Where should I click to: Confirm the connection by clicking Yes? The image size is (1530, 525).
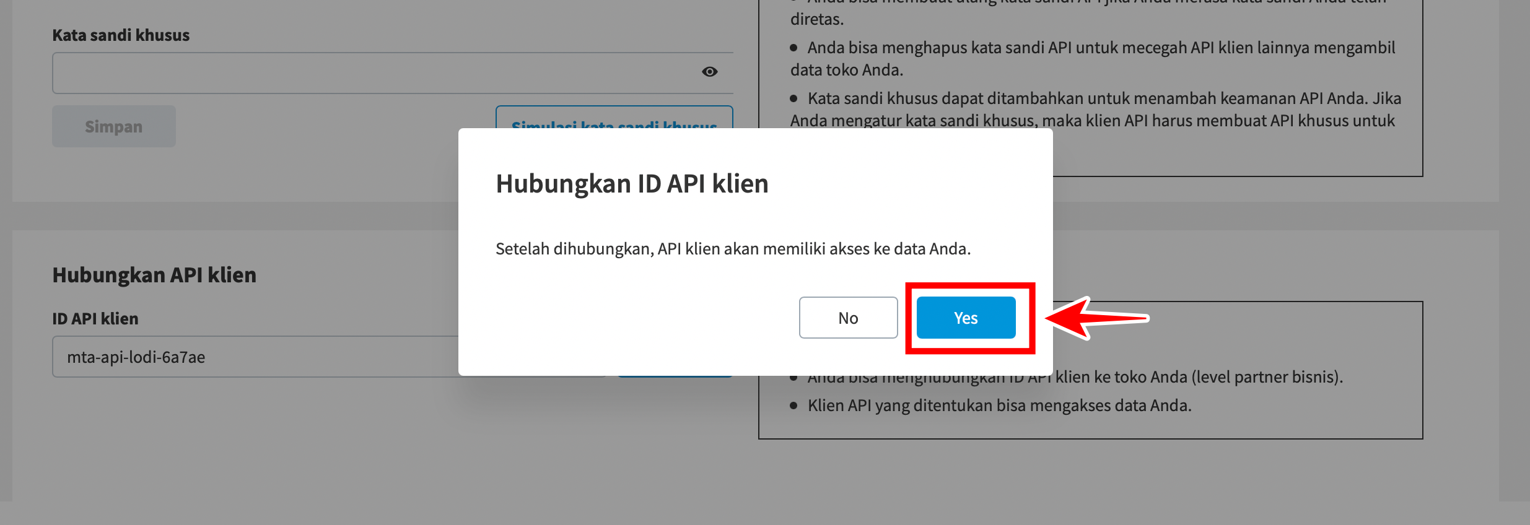tap(966, 318)
